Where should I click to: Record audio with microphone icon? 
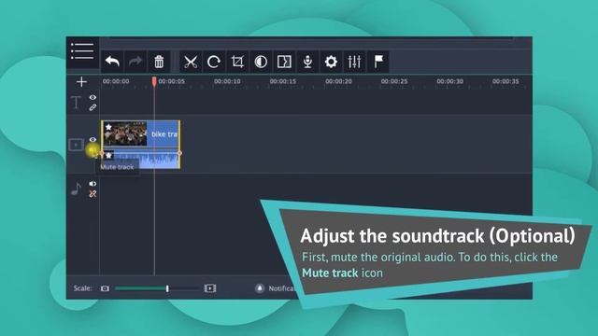click(307, 62)
